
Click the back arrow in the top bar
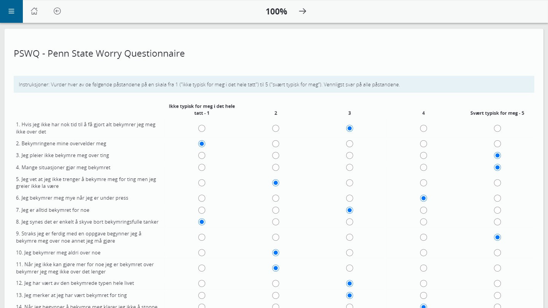pyautogui.click(x=57, y=11)
